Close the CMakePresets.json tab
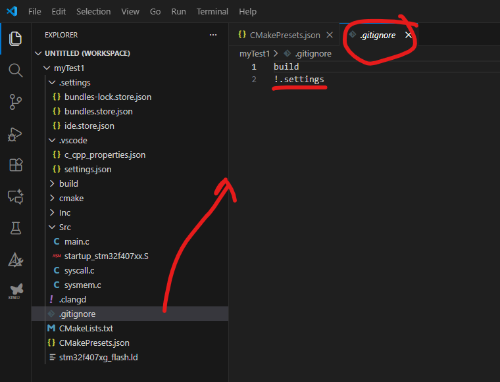 (x=330, y=35)
